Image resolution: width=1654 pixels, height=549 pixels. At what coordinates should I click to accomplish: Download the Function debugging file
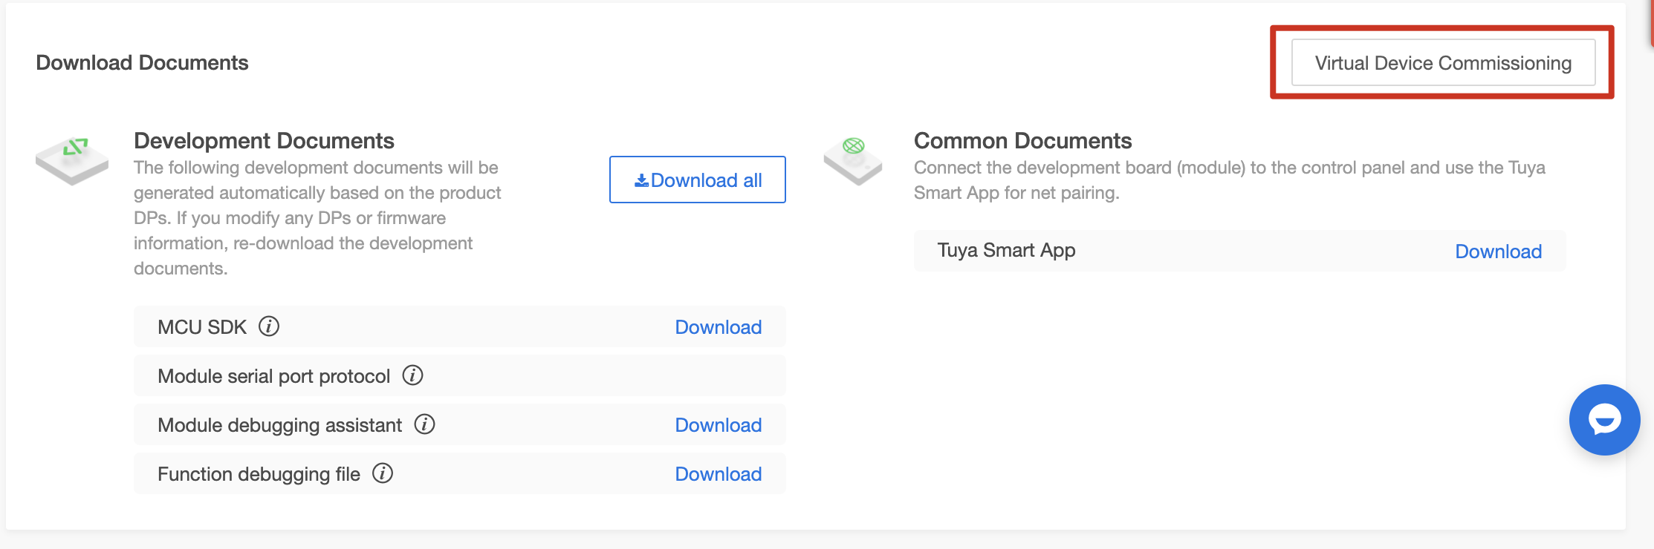(718, 474)
